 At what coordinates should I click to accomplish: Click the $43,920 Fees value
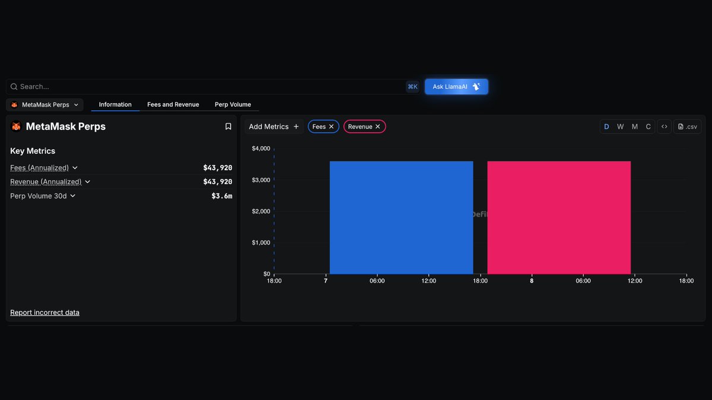click(218, 168)
